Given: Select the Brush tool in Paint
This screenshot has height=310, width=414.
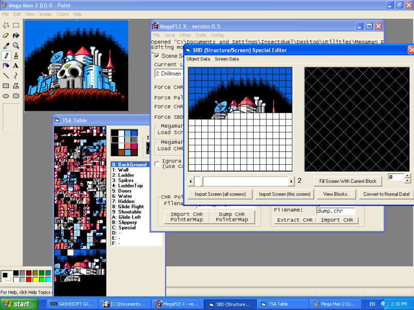Looking at the screenshot, I should (16, 56).
